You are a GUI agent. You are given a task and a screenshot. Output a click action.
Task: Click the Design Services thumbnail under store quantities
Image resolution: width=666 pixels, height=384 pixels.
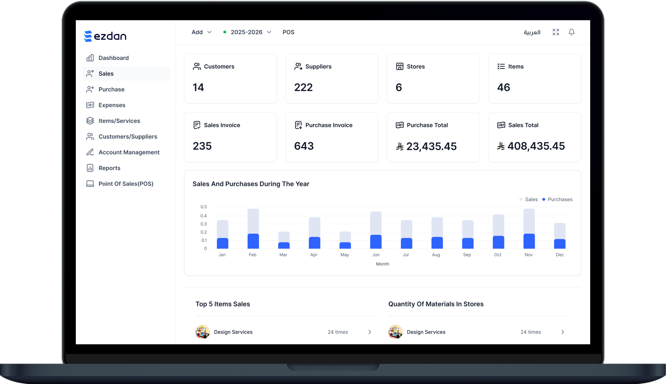[395, 332]
